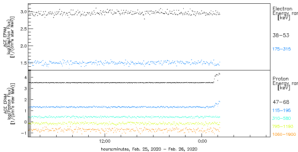
Task: Click the 795-1193 proton energy label
Action: 283,126
